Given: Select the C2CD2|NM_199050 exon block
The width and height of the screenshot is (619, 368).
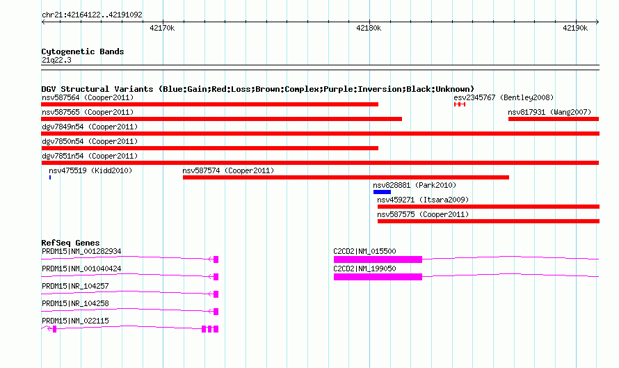Looking at the screenshot, I should 378,277.
